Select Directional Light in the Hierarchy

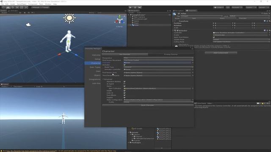coord(141,19)
